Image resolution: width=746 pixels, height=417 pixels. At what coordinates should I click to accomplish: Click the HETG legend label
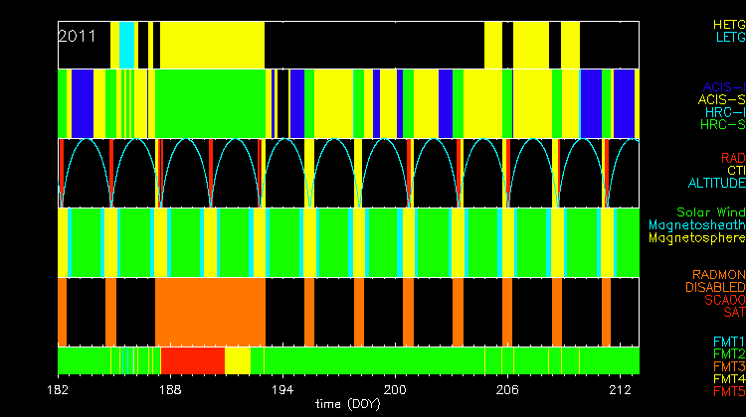tap(728, 23)
